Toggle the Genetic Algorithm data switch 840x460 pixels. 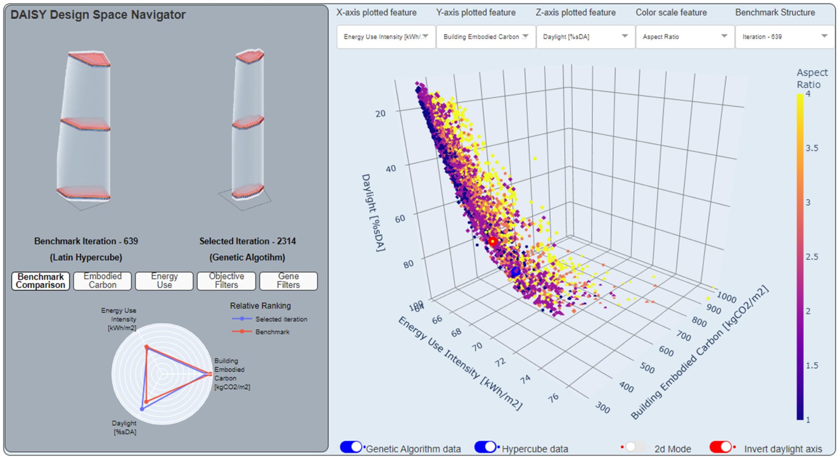(351, 447)
